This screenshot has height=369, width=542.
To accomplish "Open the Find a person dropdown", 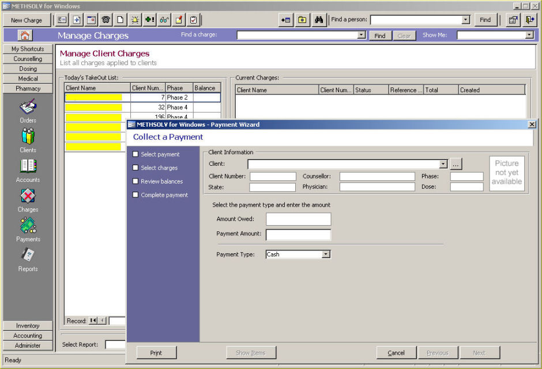I will tap(466, 20).
